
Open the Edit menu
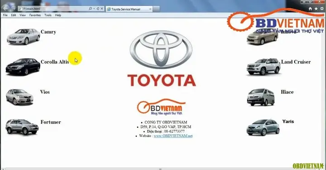point(14,15)
